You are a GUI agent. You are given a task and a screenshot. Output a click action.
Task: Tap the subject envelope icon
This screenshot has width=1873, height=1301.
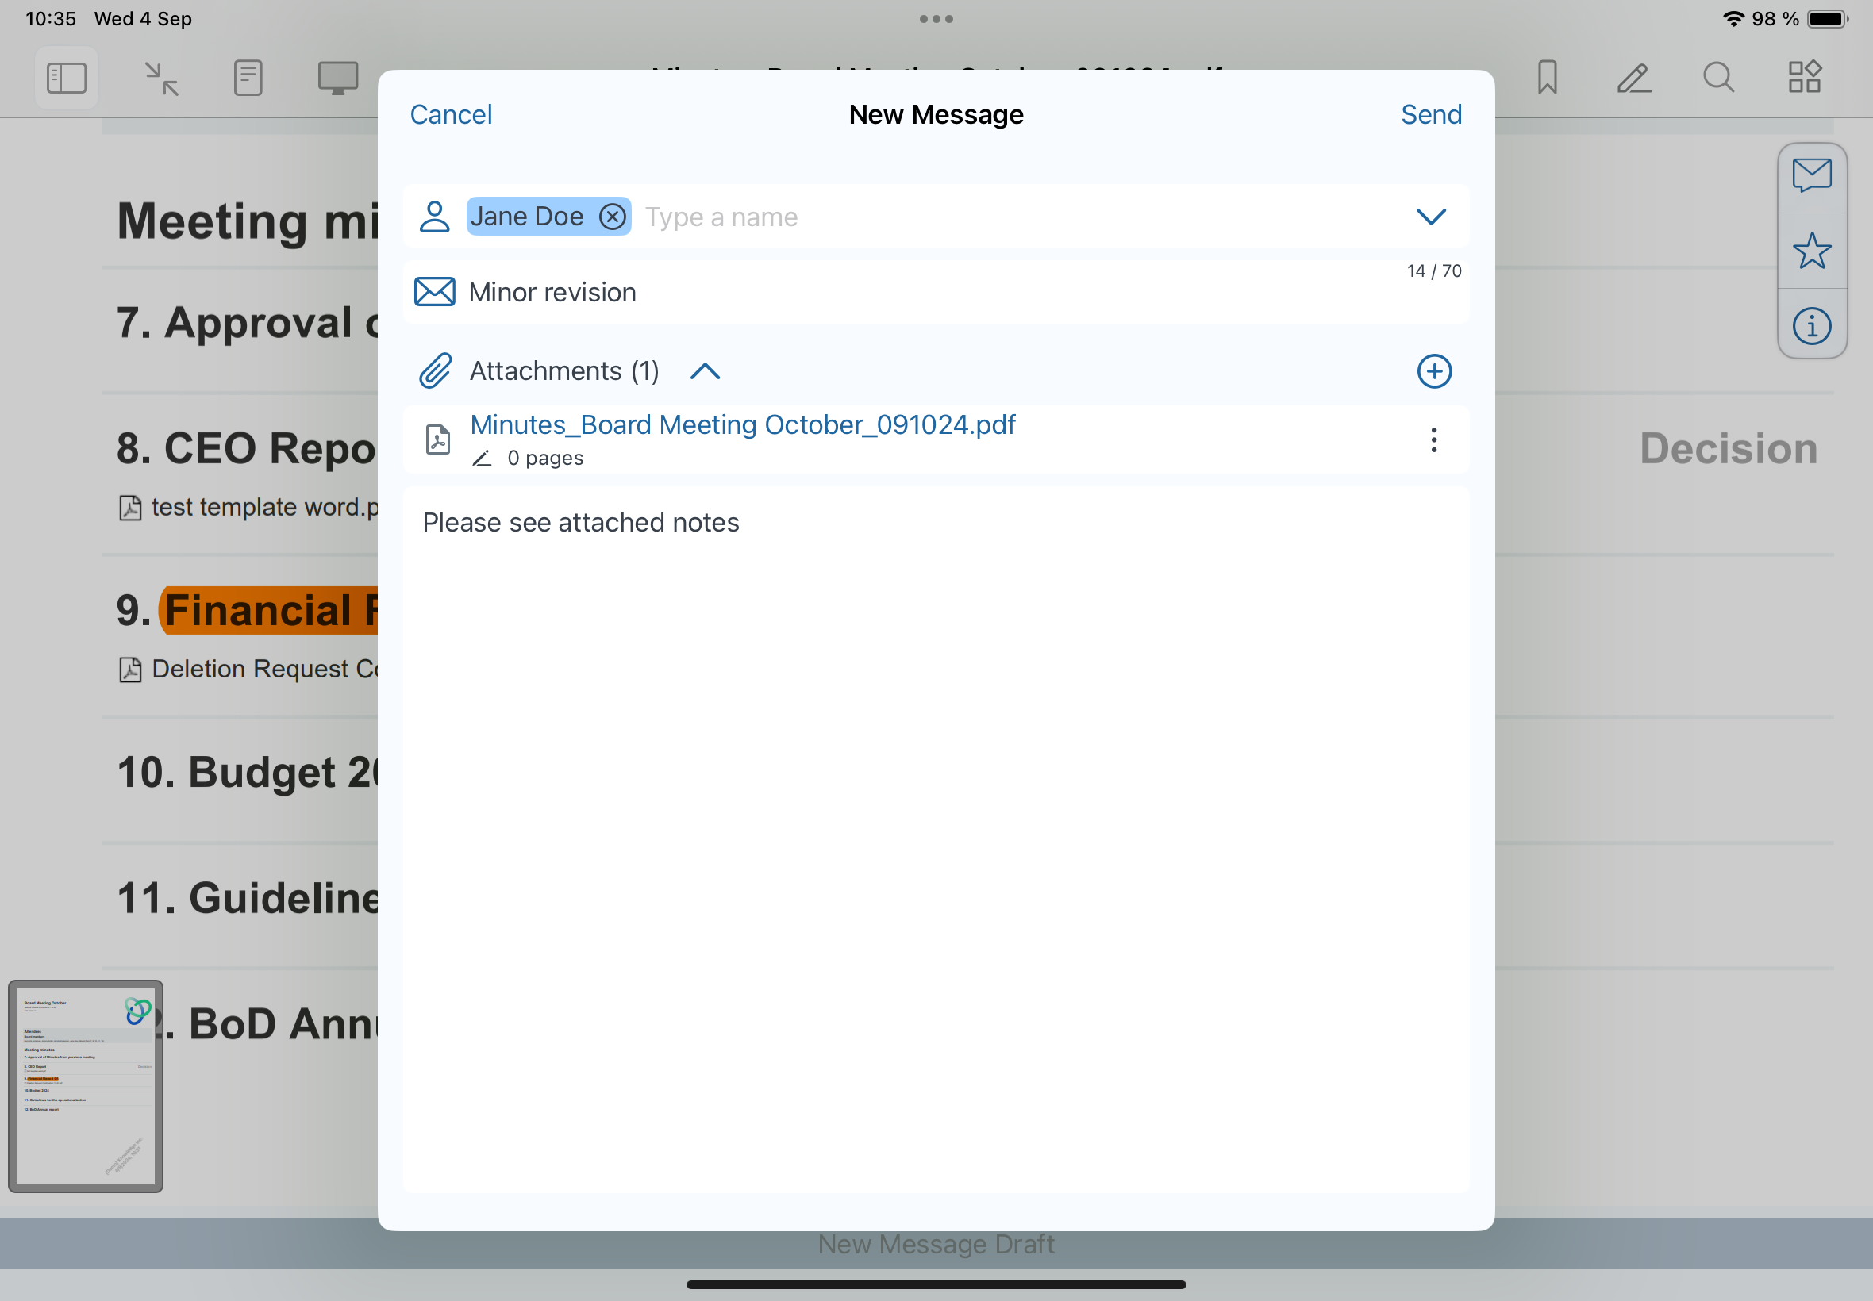[x=435, y=292]
